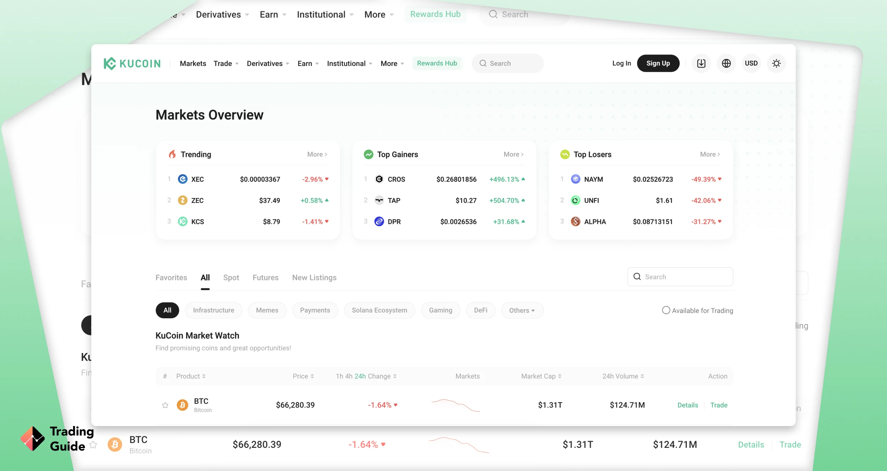The image size is (887, 471).
Task: Click the Bitcoin icon in the background window
Action: coord(115,445)
